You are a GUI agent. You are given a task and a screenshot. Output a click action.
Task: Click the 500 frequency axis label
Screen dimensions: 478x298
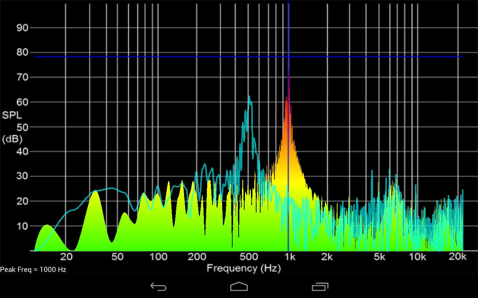tap(249, 257)
